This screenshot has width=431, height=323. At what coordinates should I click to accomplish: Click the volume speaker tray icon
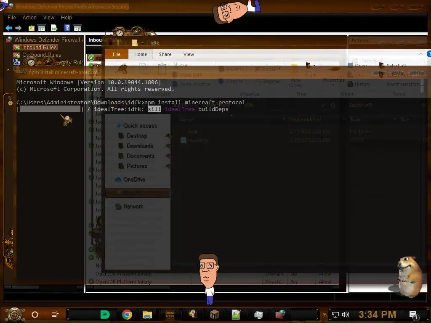click(x=345, y=315)
